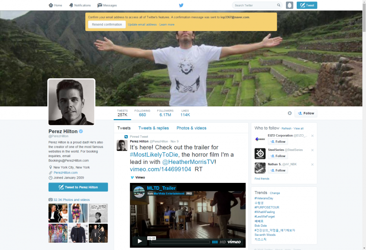The image size is (366, 250).
Task: Open the account avatar menu
Action: tap(290, 5)
